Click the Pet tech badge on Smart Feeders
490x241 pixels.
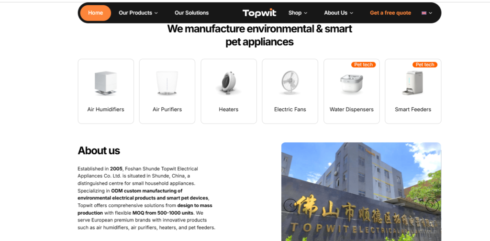click(x=425, y=64)
